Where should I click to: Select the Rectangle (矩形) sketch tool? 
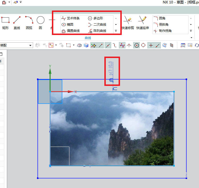[x=5, y=22]
